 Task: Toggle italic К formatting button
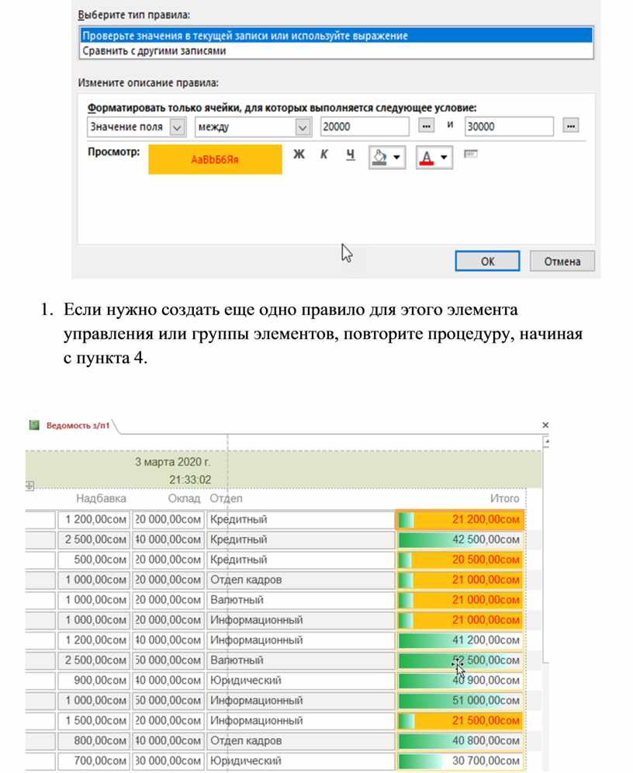(x=323, y=154)
